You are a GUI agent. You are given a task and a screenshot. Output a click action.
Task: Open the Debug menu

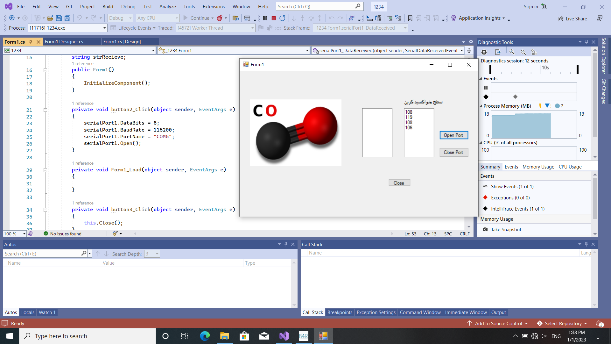point(128,6)
